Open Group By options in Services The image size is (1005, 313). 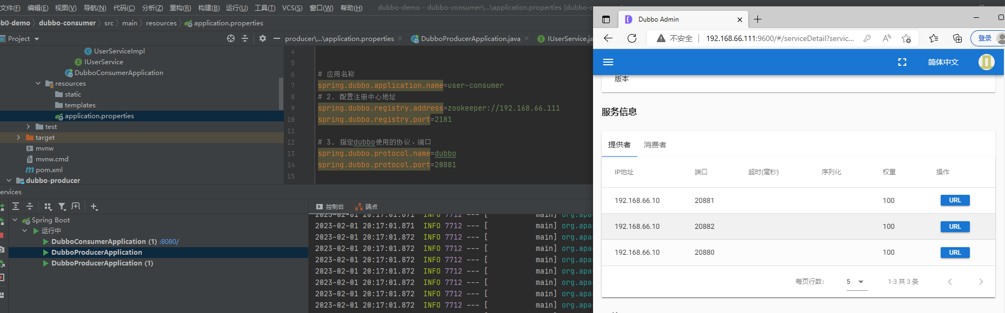[48, 206]
